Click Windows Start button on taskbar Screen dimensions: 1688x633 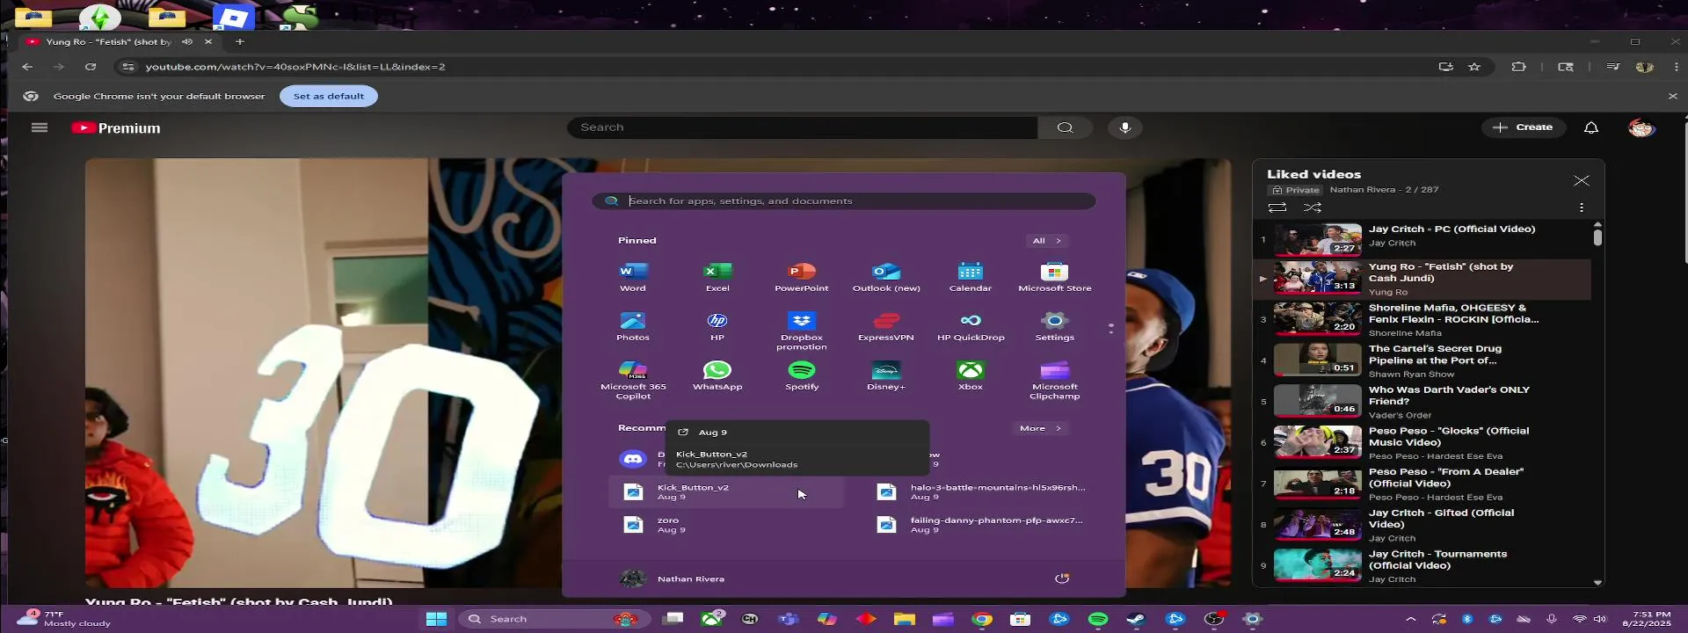pyautogui.click(x=437, y=619)
